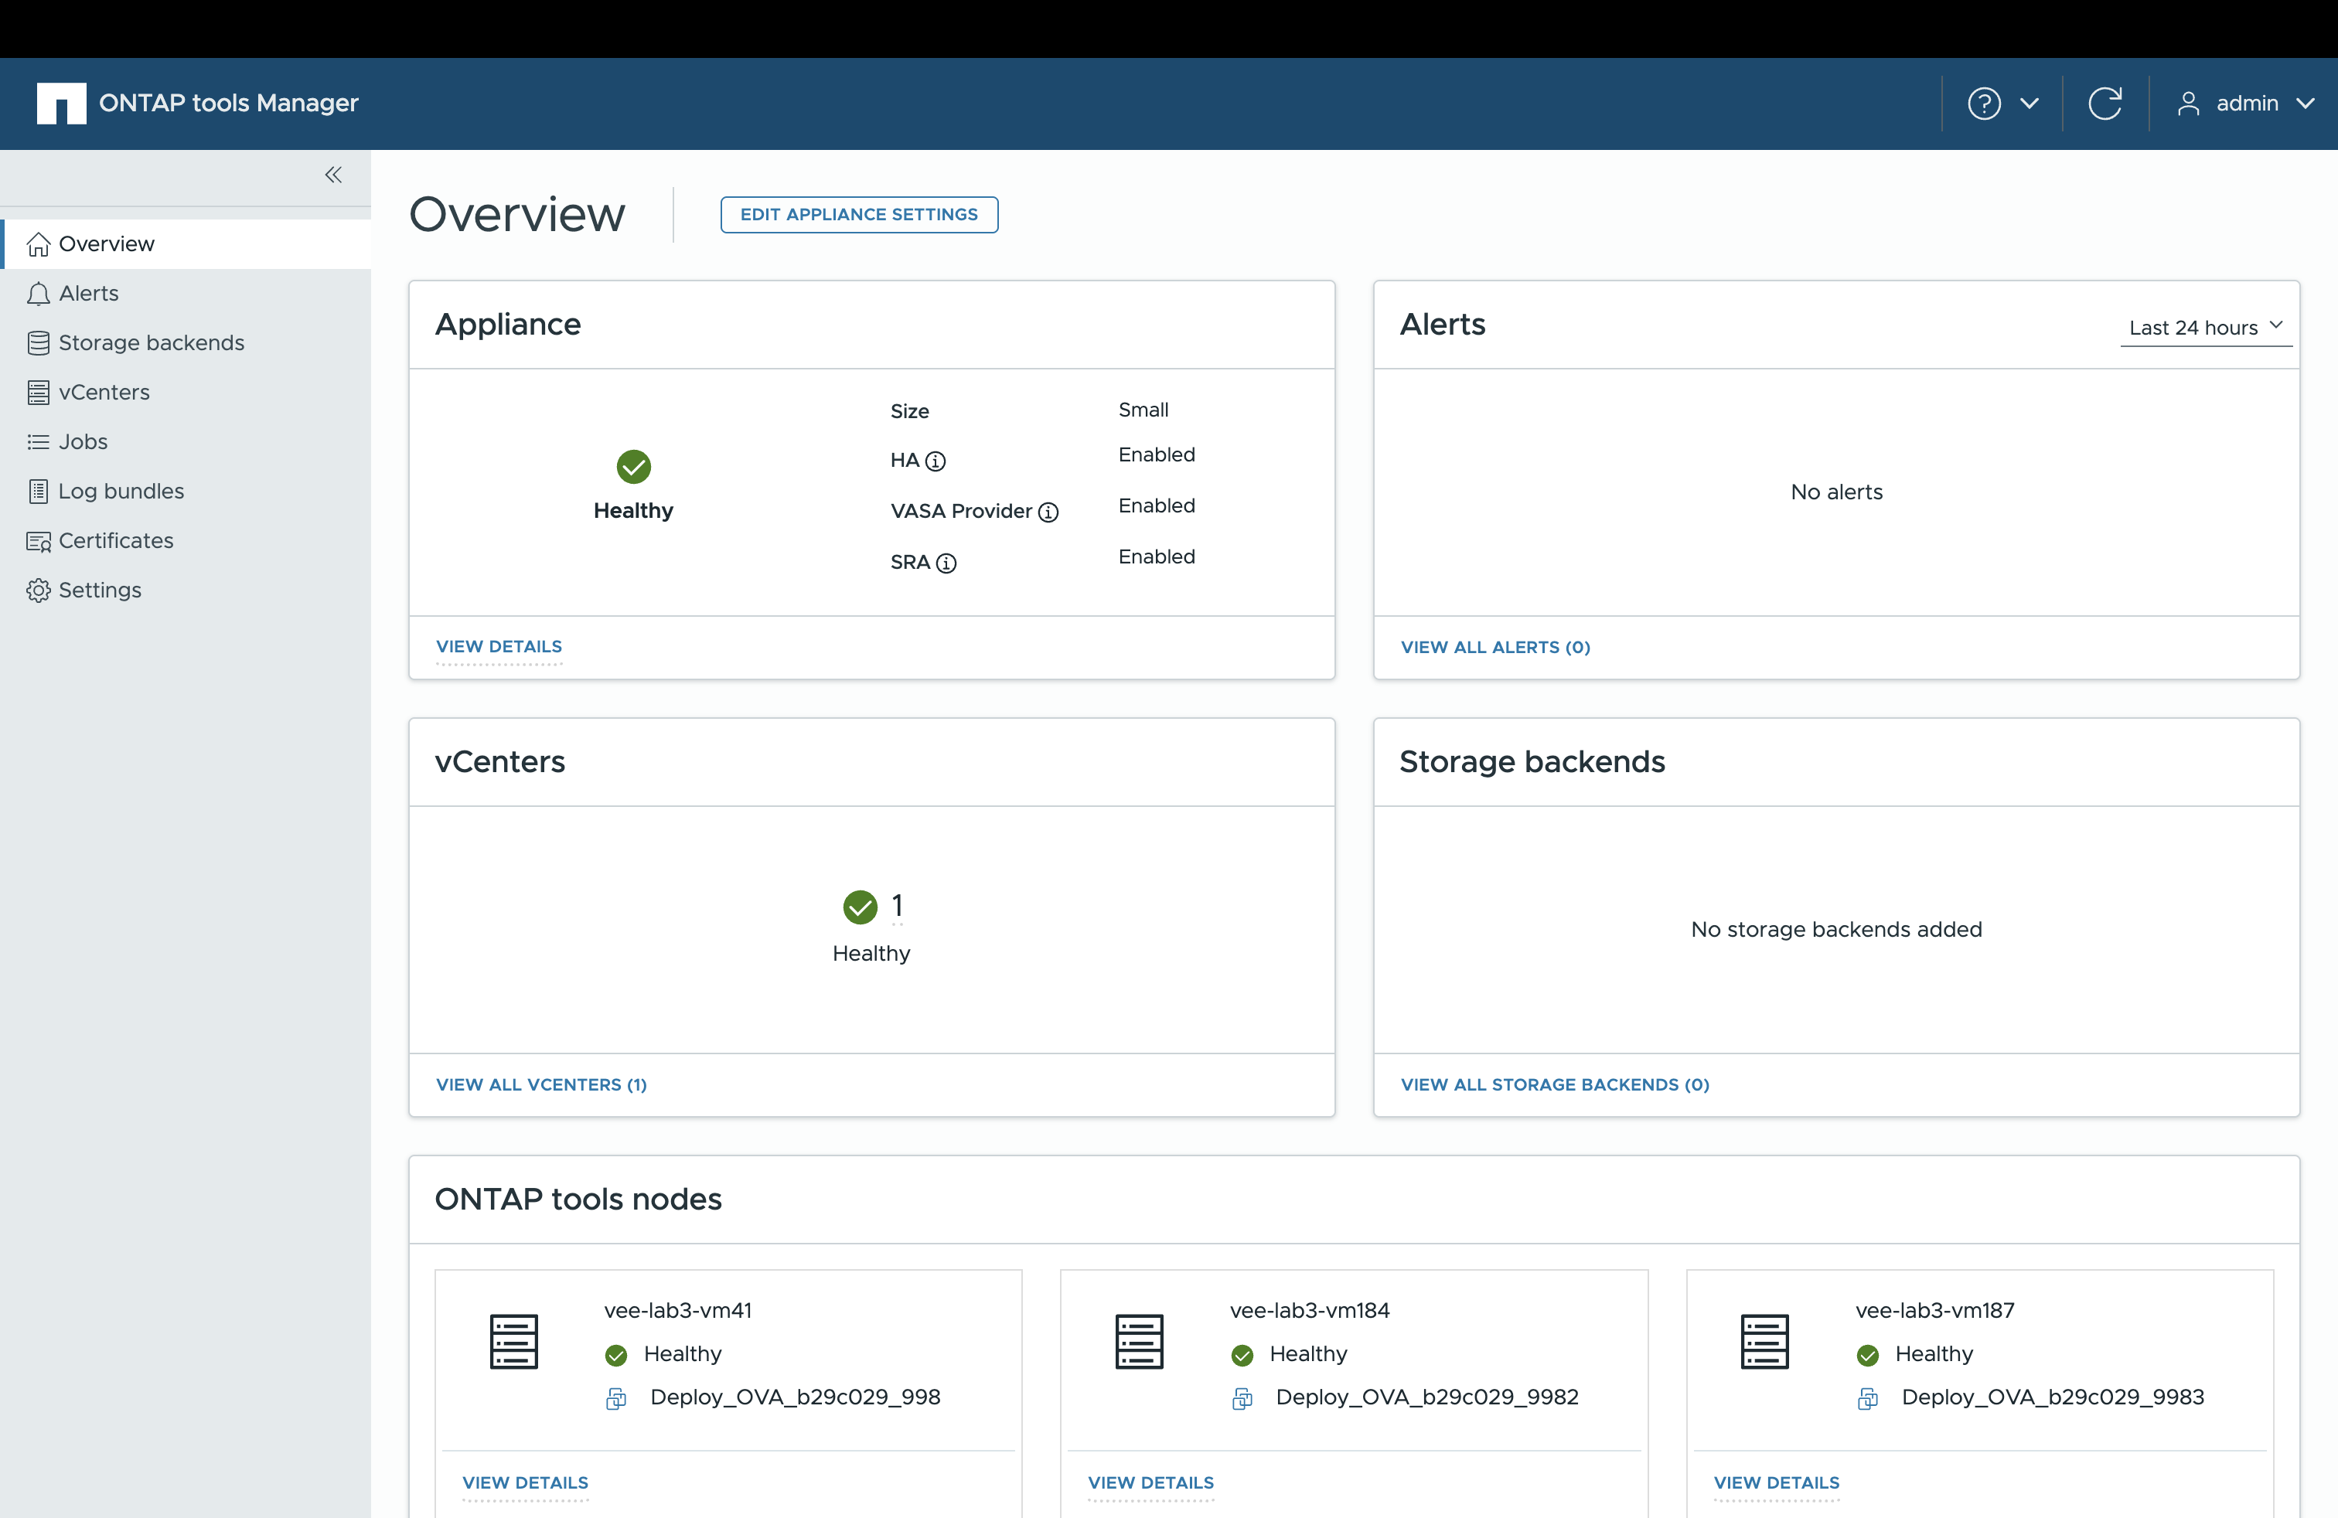Image resolution: width=2338 pixels, height=1518 pixels.
Task: Click the refresh icon in header
Action: point(2105,103)
